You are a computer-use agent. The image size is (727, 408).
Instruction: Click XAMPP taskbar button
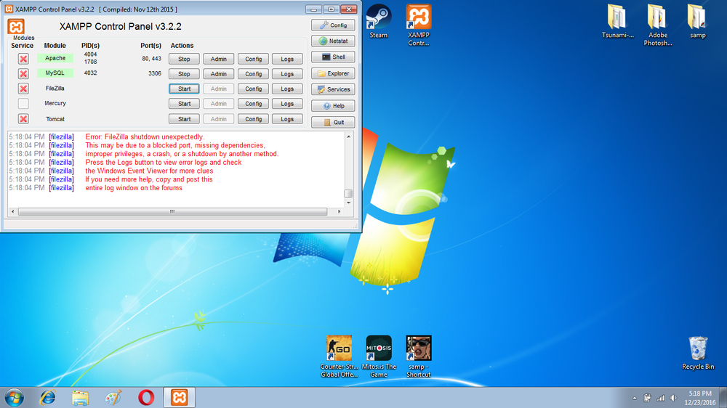click(180, 397)
